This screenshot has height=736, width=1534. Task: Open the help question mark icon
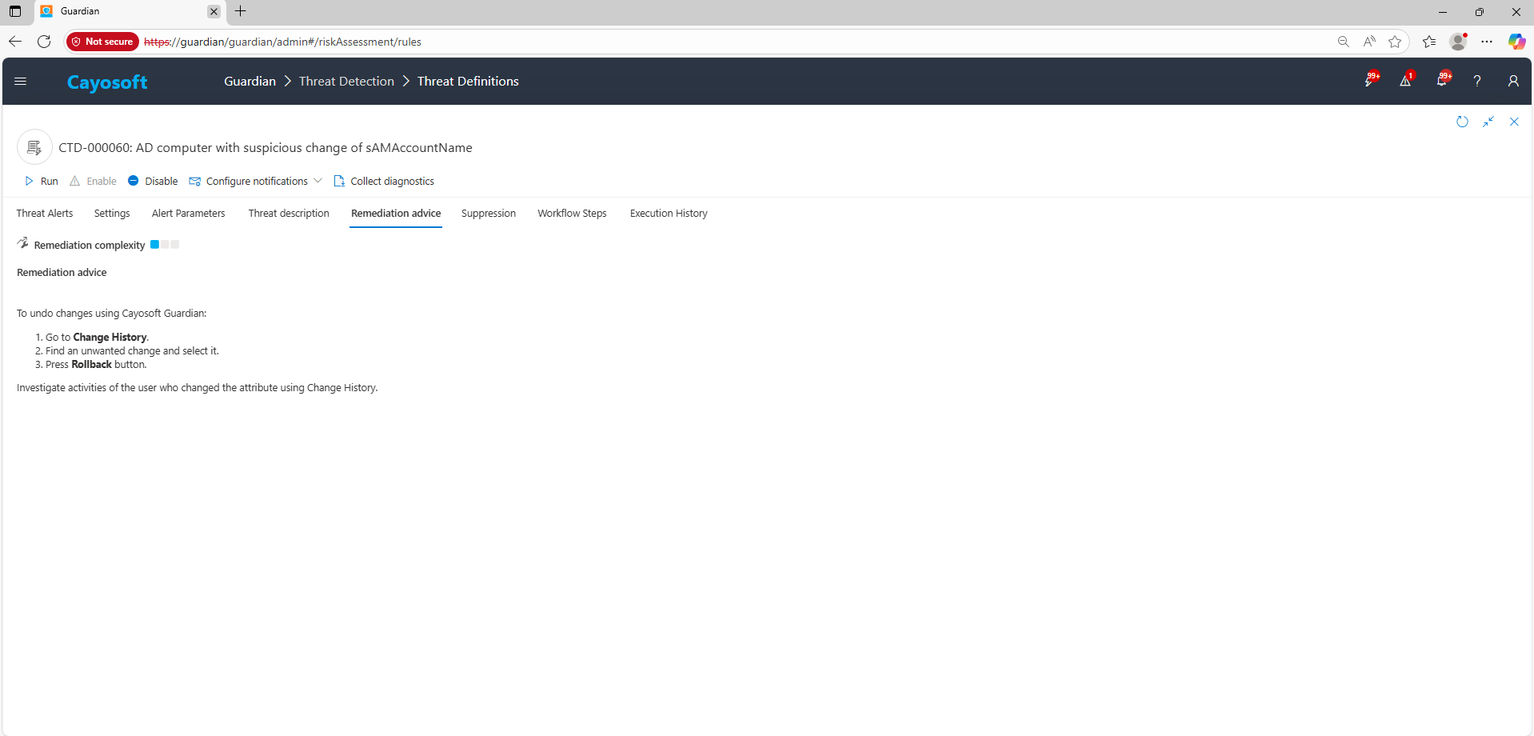(x=1477, y=81)
